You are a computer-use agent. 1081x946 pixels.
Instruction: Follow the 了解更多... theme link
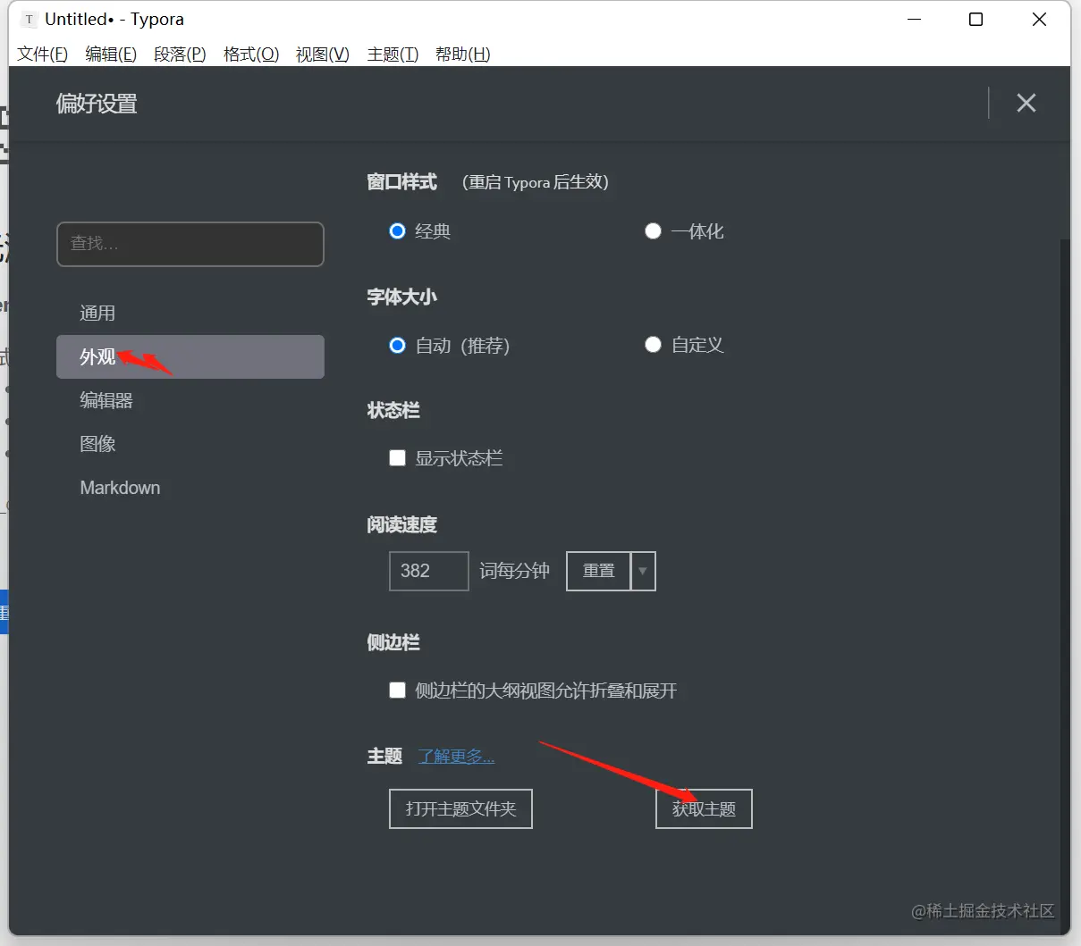pos(456,757)
